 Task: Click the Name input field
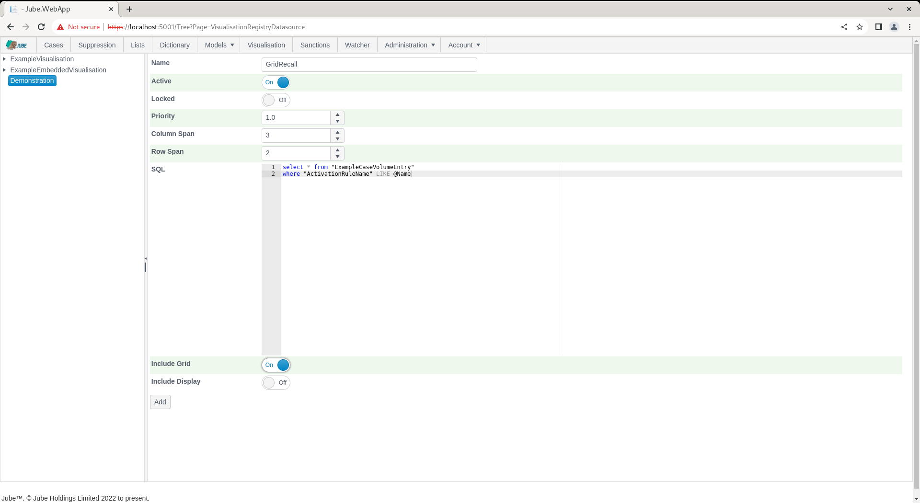pyautogui.click(x=369, y=65)
